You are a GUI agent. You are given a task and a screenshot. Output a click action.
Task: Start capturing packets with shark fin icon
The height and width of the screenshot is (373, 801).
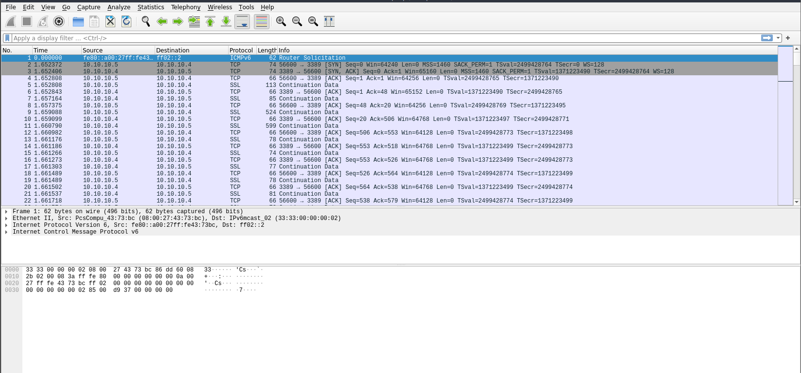pos(11,21)
